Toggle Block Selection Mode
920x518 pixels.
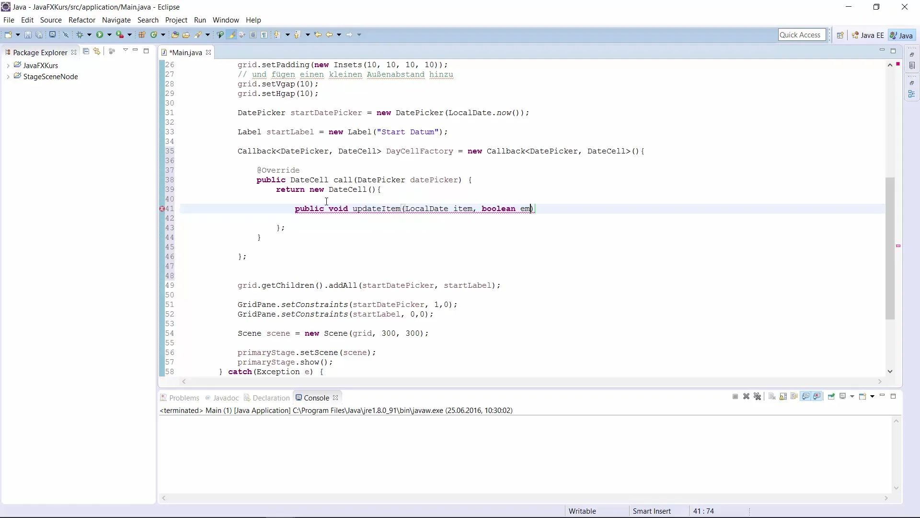pos(253,35)
